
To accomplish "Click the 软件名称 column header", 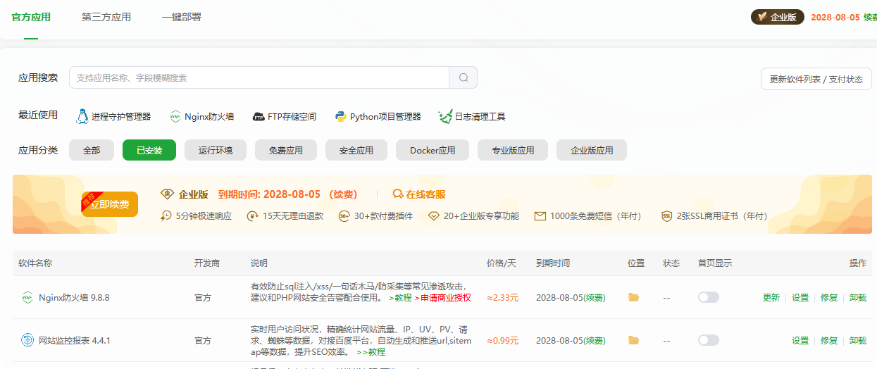I will tap(35, 263).
